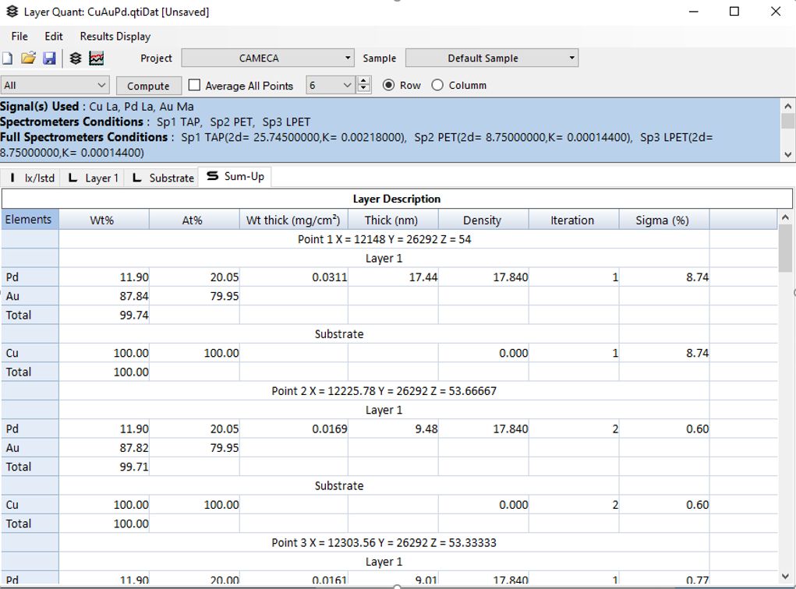Click the Wt% column header
The image size is (796, 589).
tap(102, 220)
